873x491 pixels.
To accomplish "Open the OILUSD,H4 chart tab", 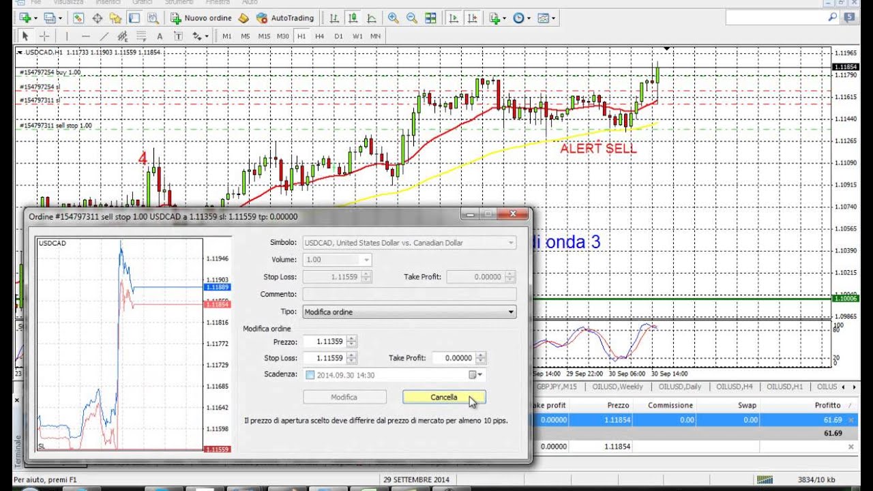I will 735,387.
